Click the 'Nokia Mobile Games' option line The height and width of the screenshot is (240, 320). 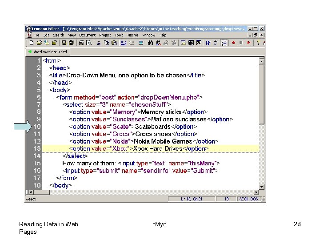coord(144,141)
